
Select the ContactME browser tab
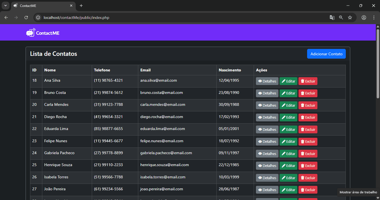[x=43, y=6]
